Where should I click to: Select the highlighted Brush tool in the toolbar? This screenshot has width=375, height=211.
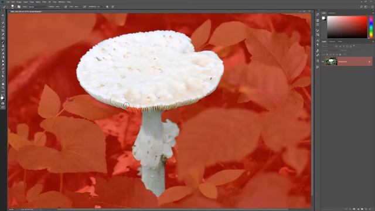[3, 42]
